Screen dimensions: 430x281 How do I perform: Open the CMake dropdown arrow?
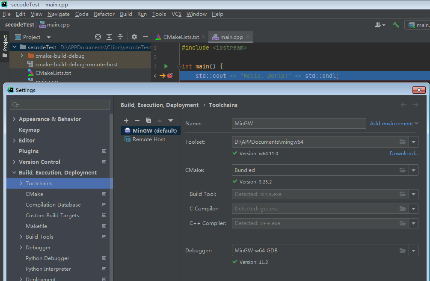(x=413, y=170)
